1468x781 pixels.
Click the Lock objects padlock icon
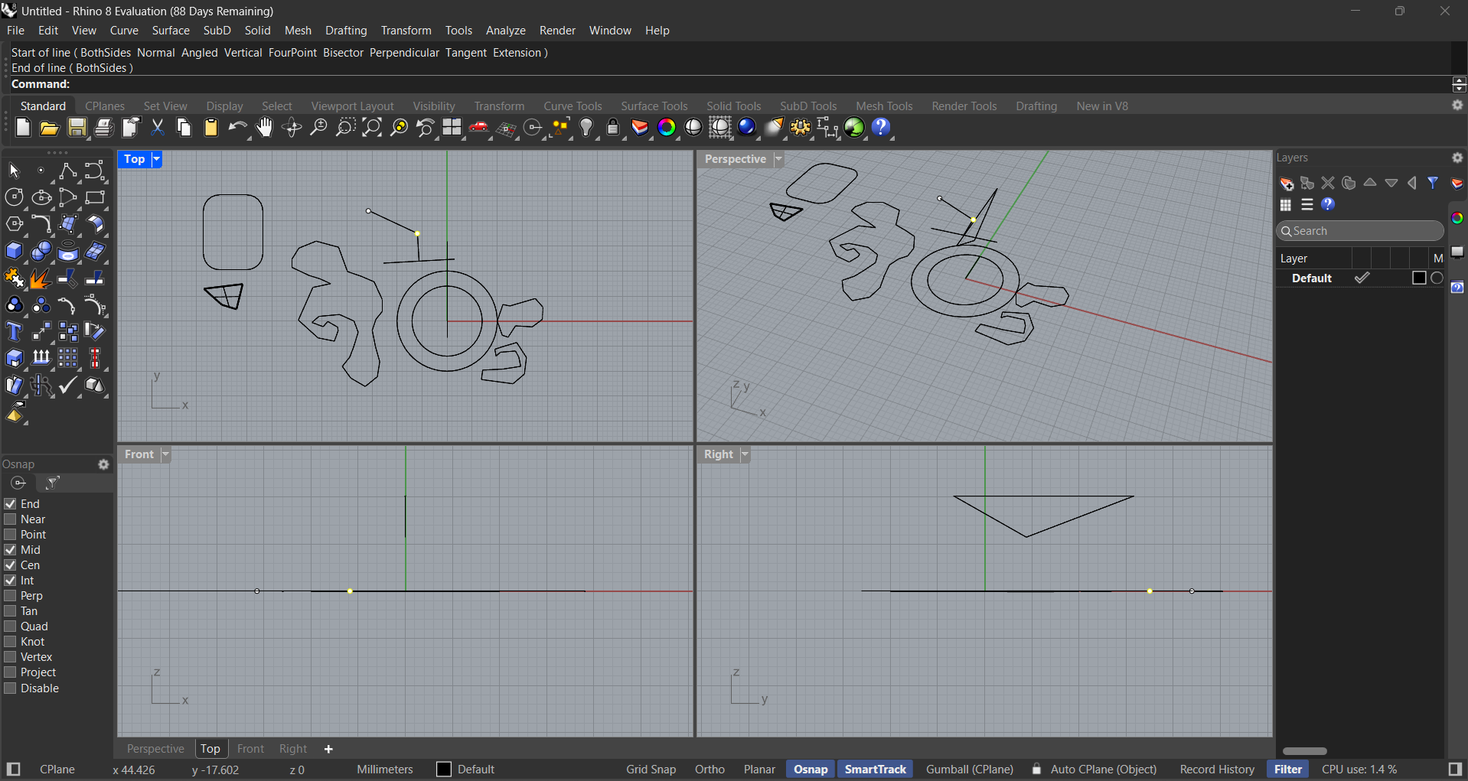click(613, 128)
